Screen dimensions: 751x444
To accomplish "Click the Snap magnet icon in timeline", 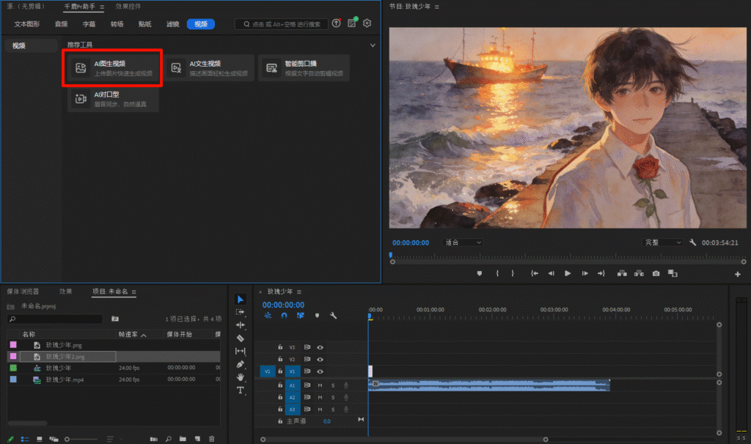I will pos(284,316).
